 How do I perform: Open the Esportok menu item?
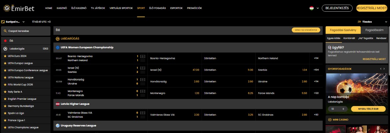176,8
